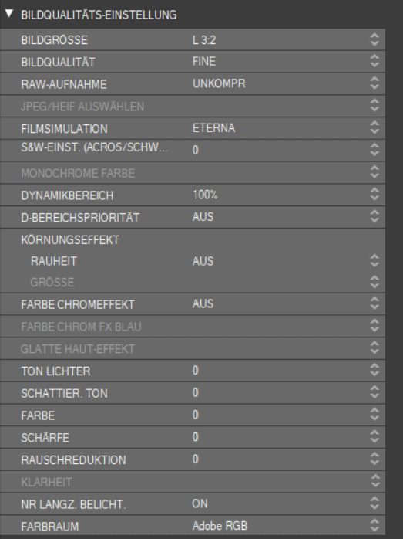
Task: Adjust the RAUSCHREDUKTION stepper arrows
Action: [374, 459]
